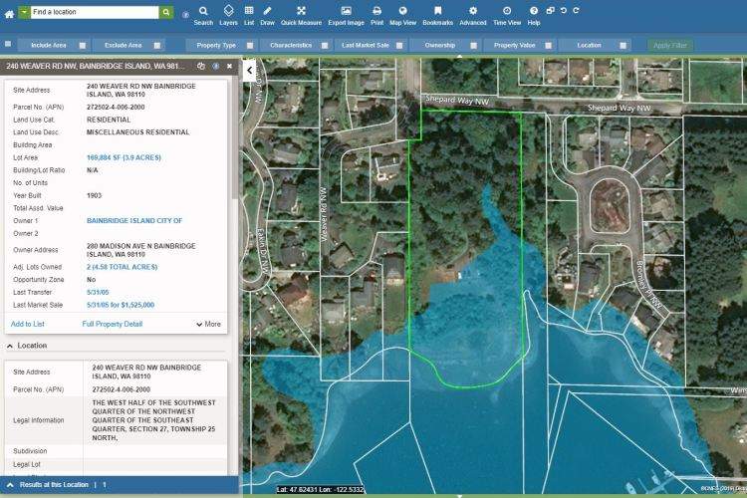The height and width of the screenshot is (498, 747).
Task: Click the Lat/Lon coordinates readout
Action: click(320, 489)
